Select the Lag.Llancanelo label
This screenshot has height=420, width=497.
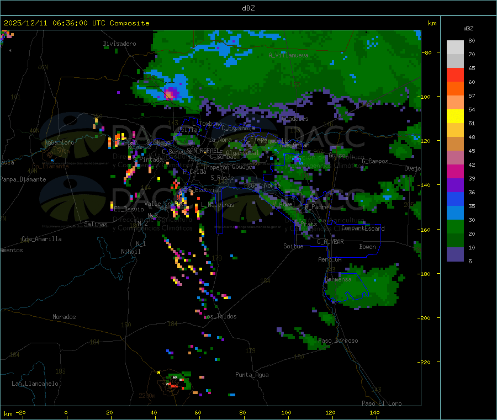(x=35, y=384)
